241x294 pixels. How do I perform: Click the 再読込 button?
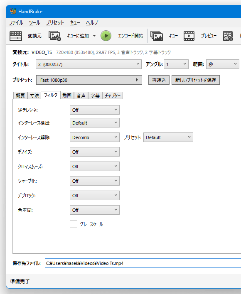pos(159,80)
